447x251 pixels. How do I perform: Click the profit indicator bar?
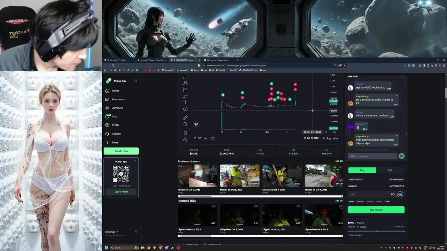(376, 231)
